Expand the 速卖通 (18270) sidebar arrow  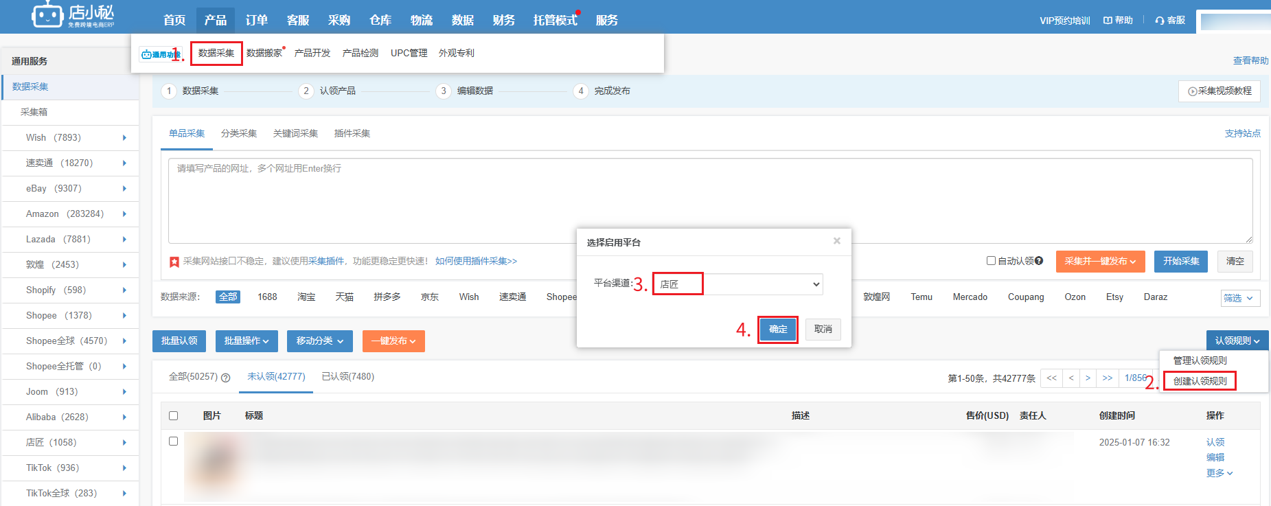(x=124, y=163)
